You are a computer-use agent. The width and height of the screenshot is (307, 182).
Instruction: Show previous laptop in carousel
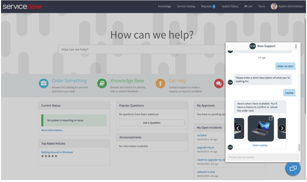coord(238,128)
